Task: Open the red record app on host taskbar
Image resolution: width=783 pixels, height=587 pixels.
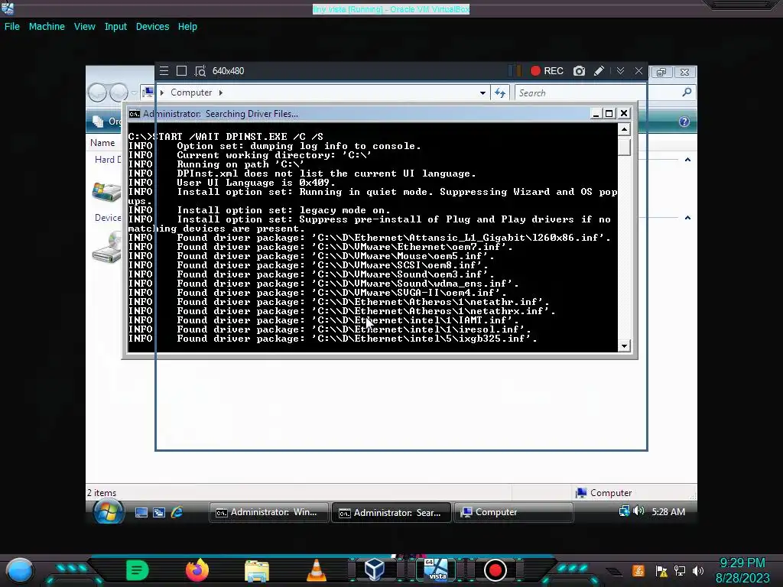Action: click(495, 570)
